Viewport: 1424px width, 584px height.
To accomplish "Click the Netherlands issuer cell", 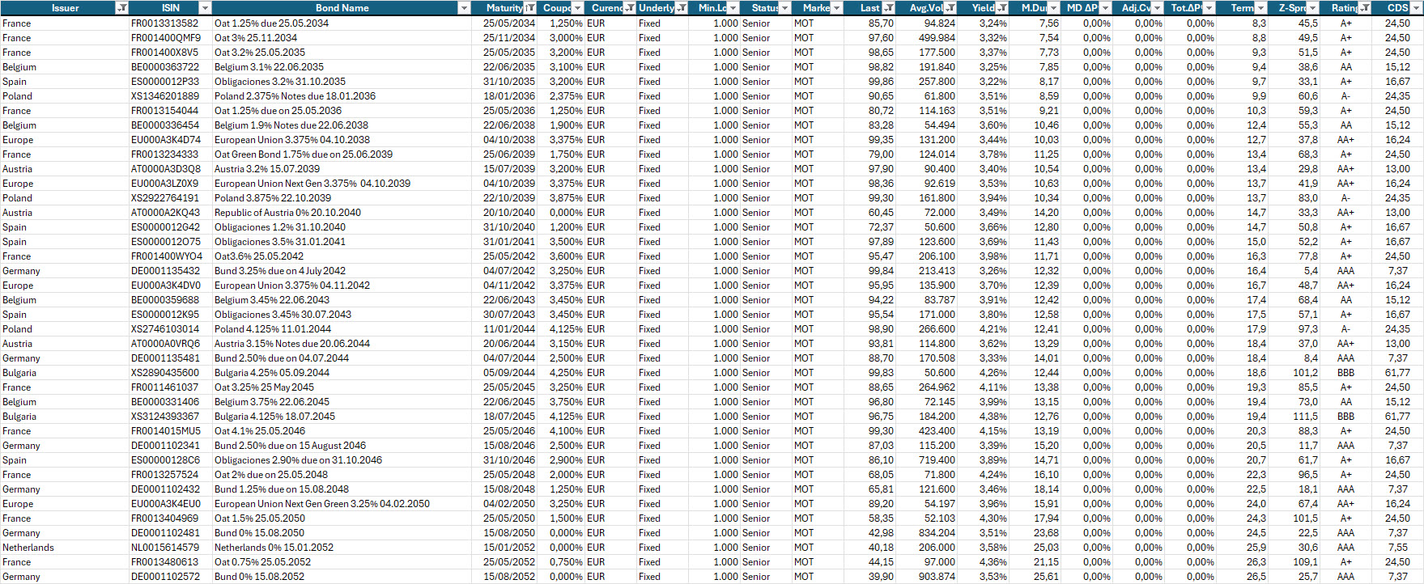I will tap(28, 548).
